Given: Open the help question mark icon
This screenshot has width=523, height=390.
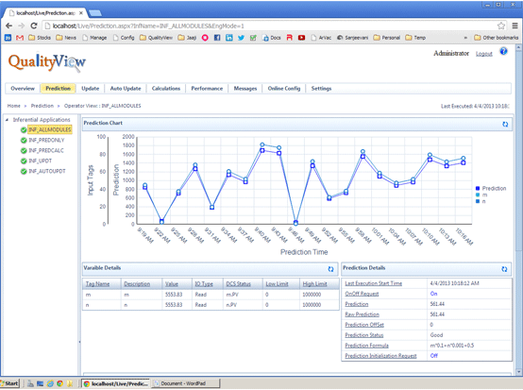Looking at the screenshot, I should coord(503,51).
